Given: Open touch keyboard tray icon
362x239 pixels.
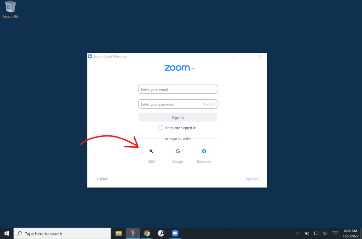Looking at the screenshot, I should (335, 233).
